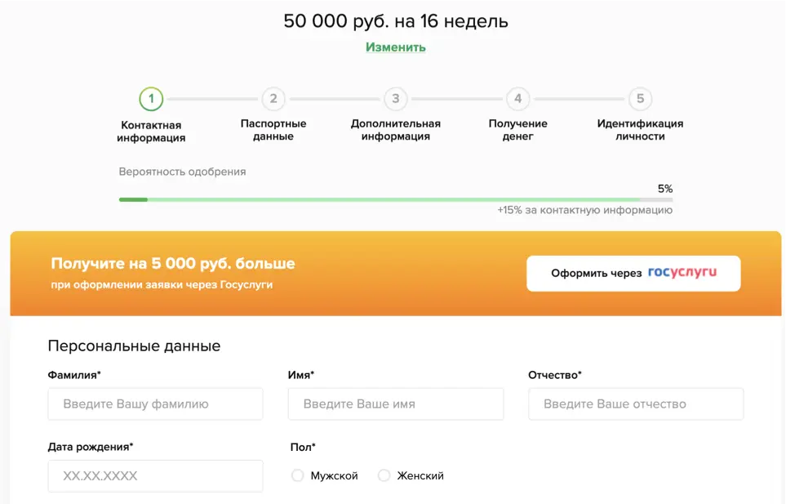
Task: Click the "Изменить" link below the loan amount
Action: (x=395, y=47)
